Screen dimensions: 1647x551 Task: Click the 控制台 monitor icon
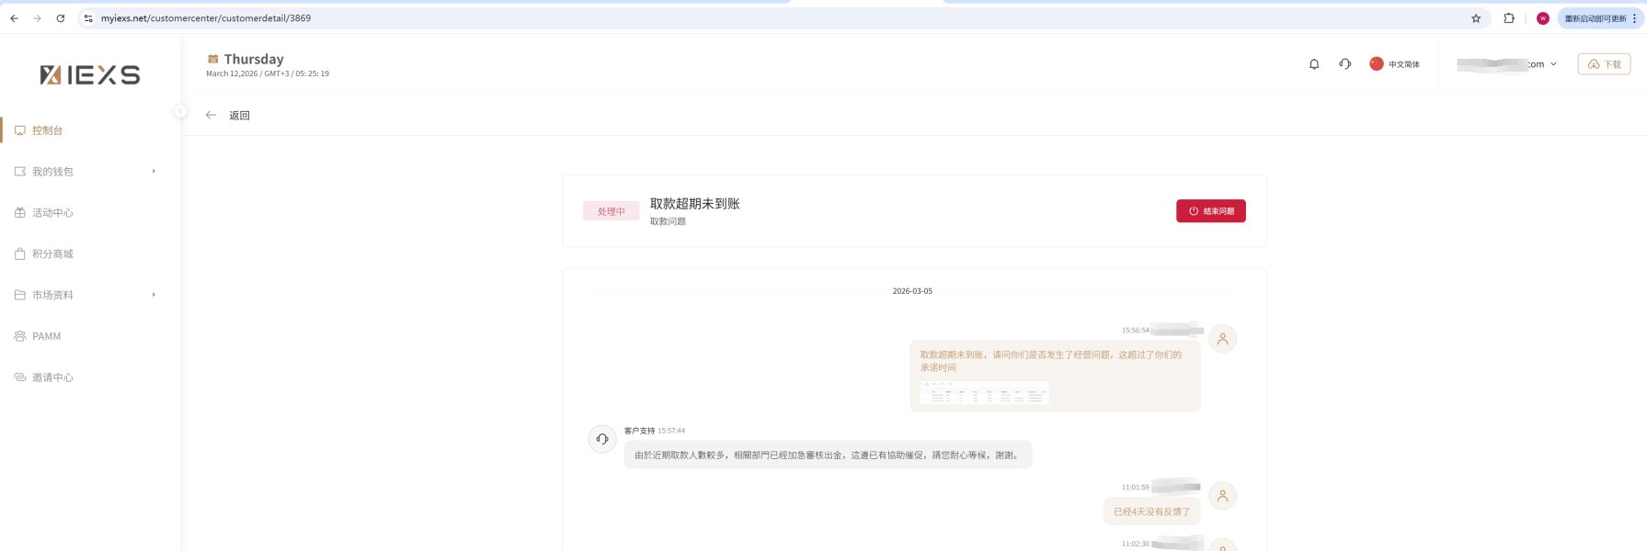point(20,130)
